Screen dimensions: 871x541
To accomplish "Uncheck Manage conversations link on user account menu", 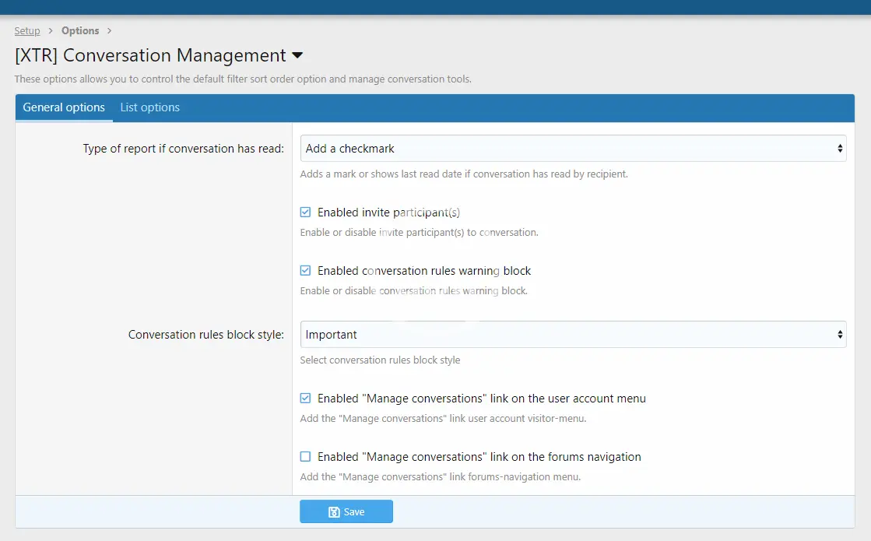I will click(305, 399).
